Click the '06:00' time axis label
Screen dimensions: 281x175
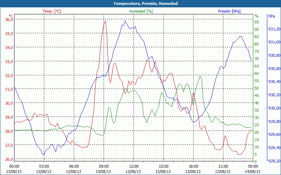click(x=74, y=167)
